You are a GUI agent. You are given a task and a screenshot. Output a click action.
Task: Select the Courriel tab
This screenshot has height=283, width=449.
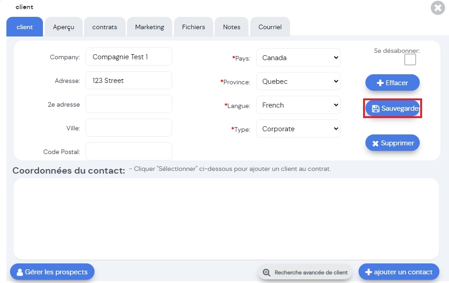coord(270,27)
